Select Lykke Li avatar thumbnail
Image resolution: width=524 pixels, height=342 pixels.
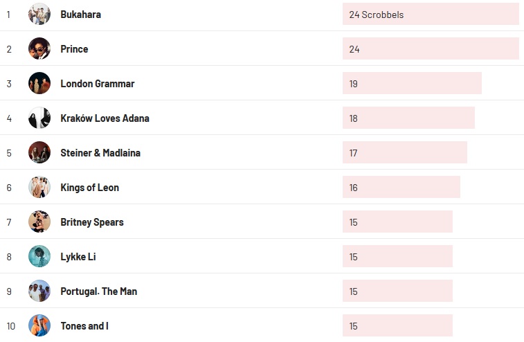click(39, 256)
